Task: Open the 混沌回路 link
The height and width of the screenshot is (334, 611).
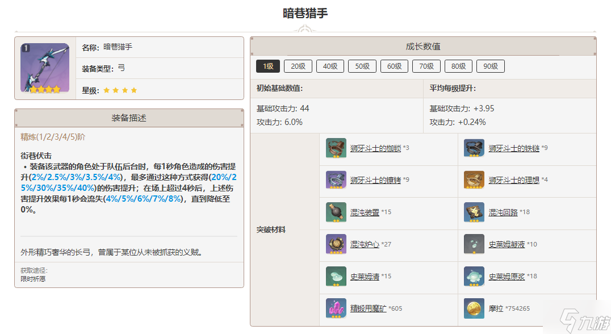Action: point(503,212)
